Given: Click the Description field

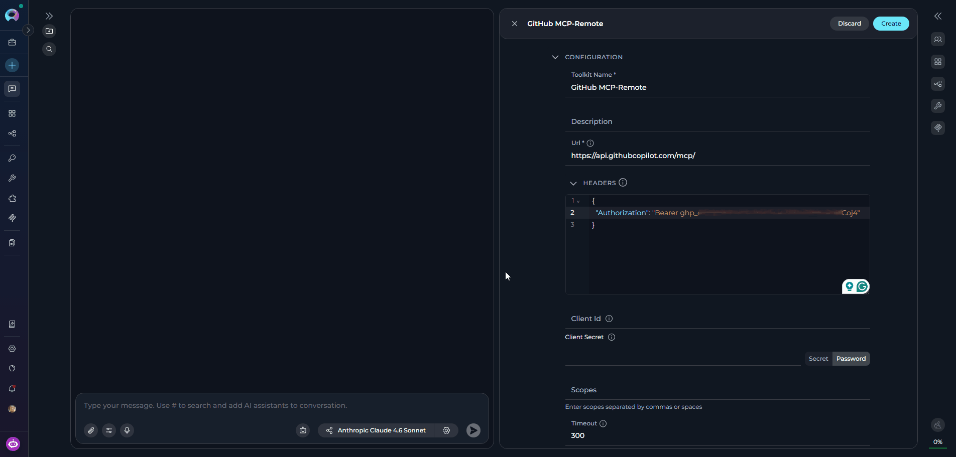Looking at the screenshot, I should pos(718,121).
